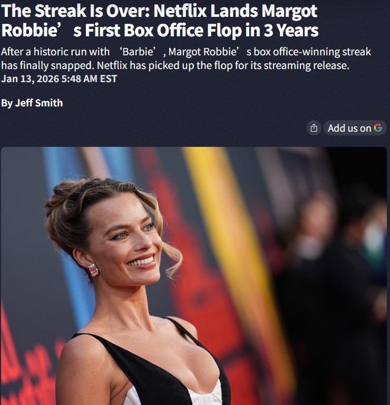Click the share icon button
Viewport: 390px width, 405px height.
point(314,128)
